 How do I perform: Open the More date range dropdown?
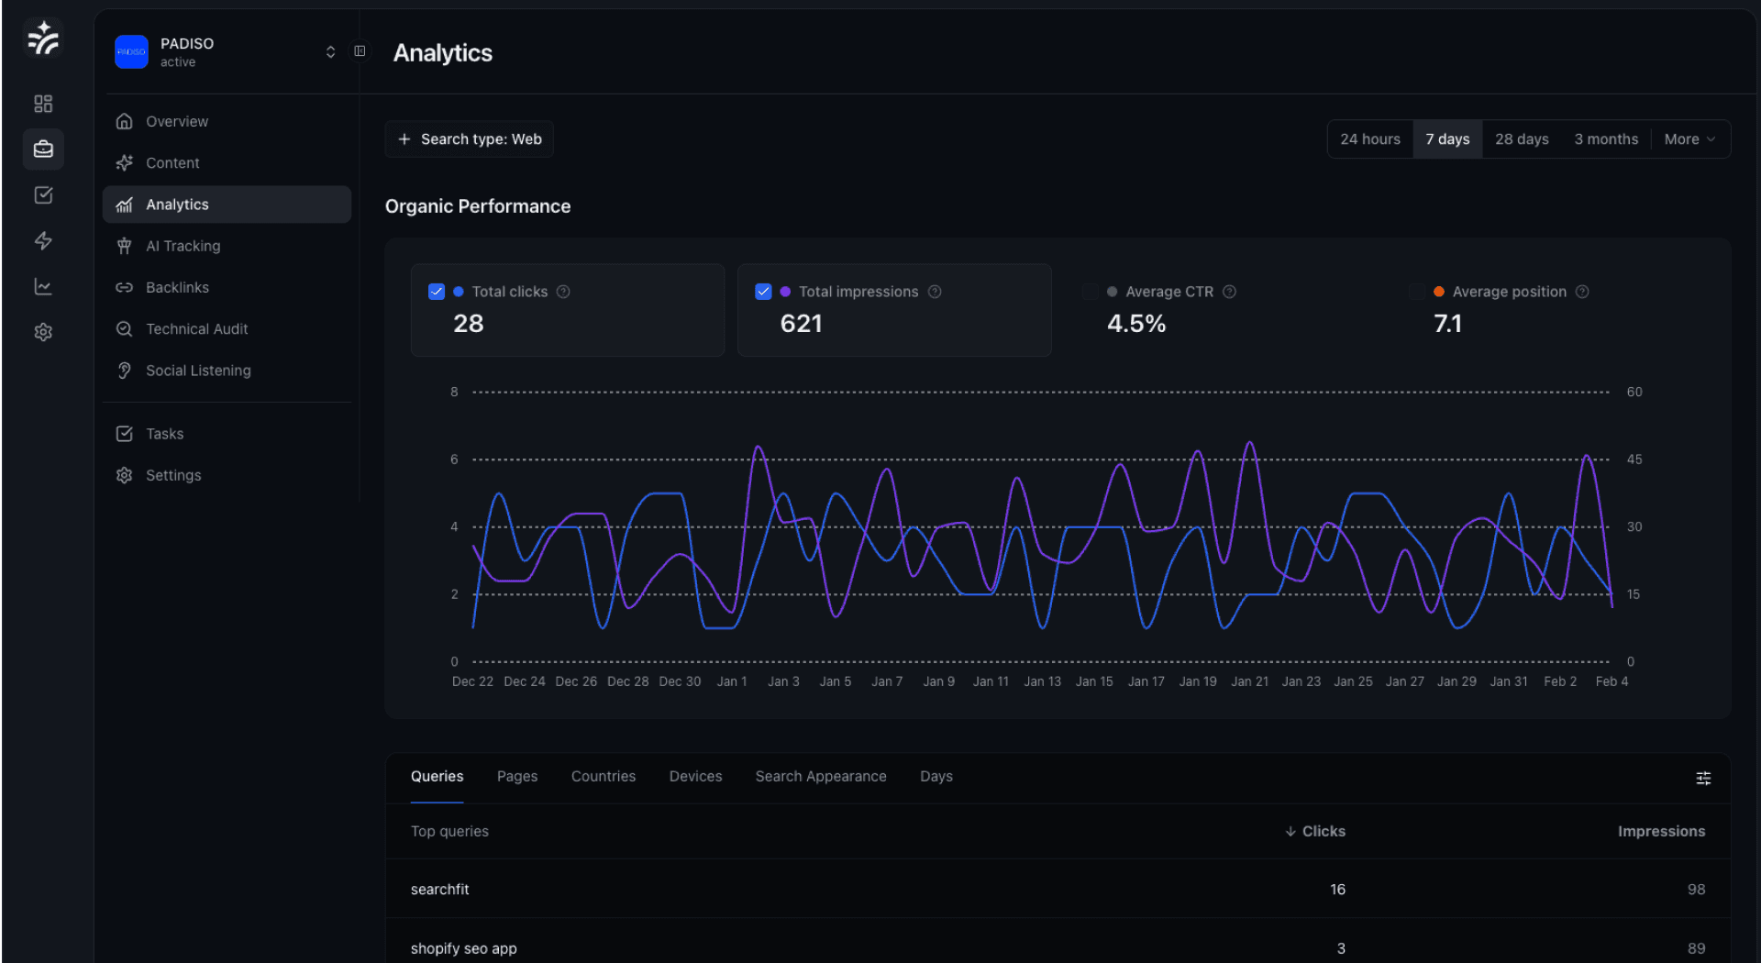1689,139
